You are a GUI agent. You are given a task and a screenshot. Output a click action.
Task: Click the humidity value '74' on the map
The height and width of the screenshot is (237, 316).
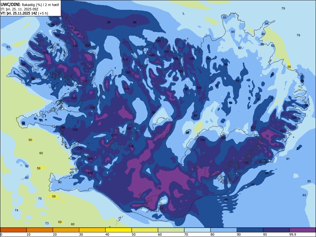coord(16,210)
